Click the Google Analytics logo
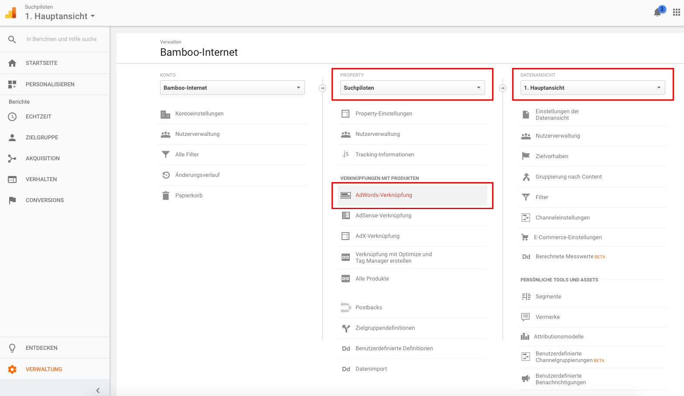Image resolution: width=684 pixels, height=396 pixels. pyautogui.click(x=11, y=13)
